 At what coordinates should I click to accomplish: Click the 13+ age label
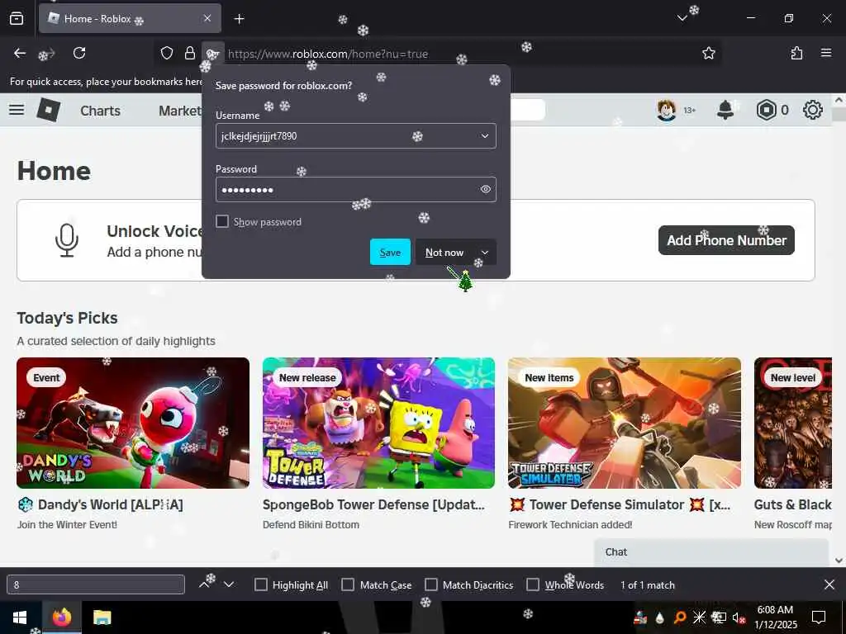pos(690,110)
